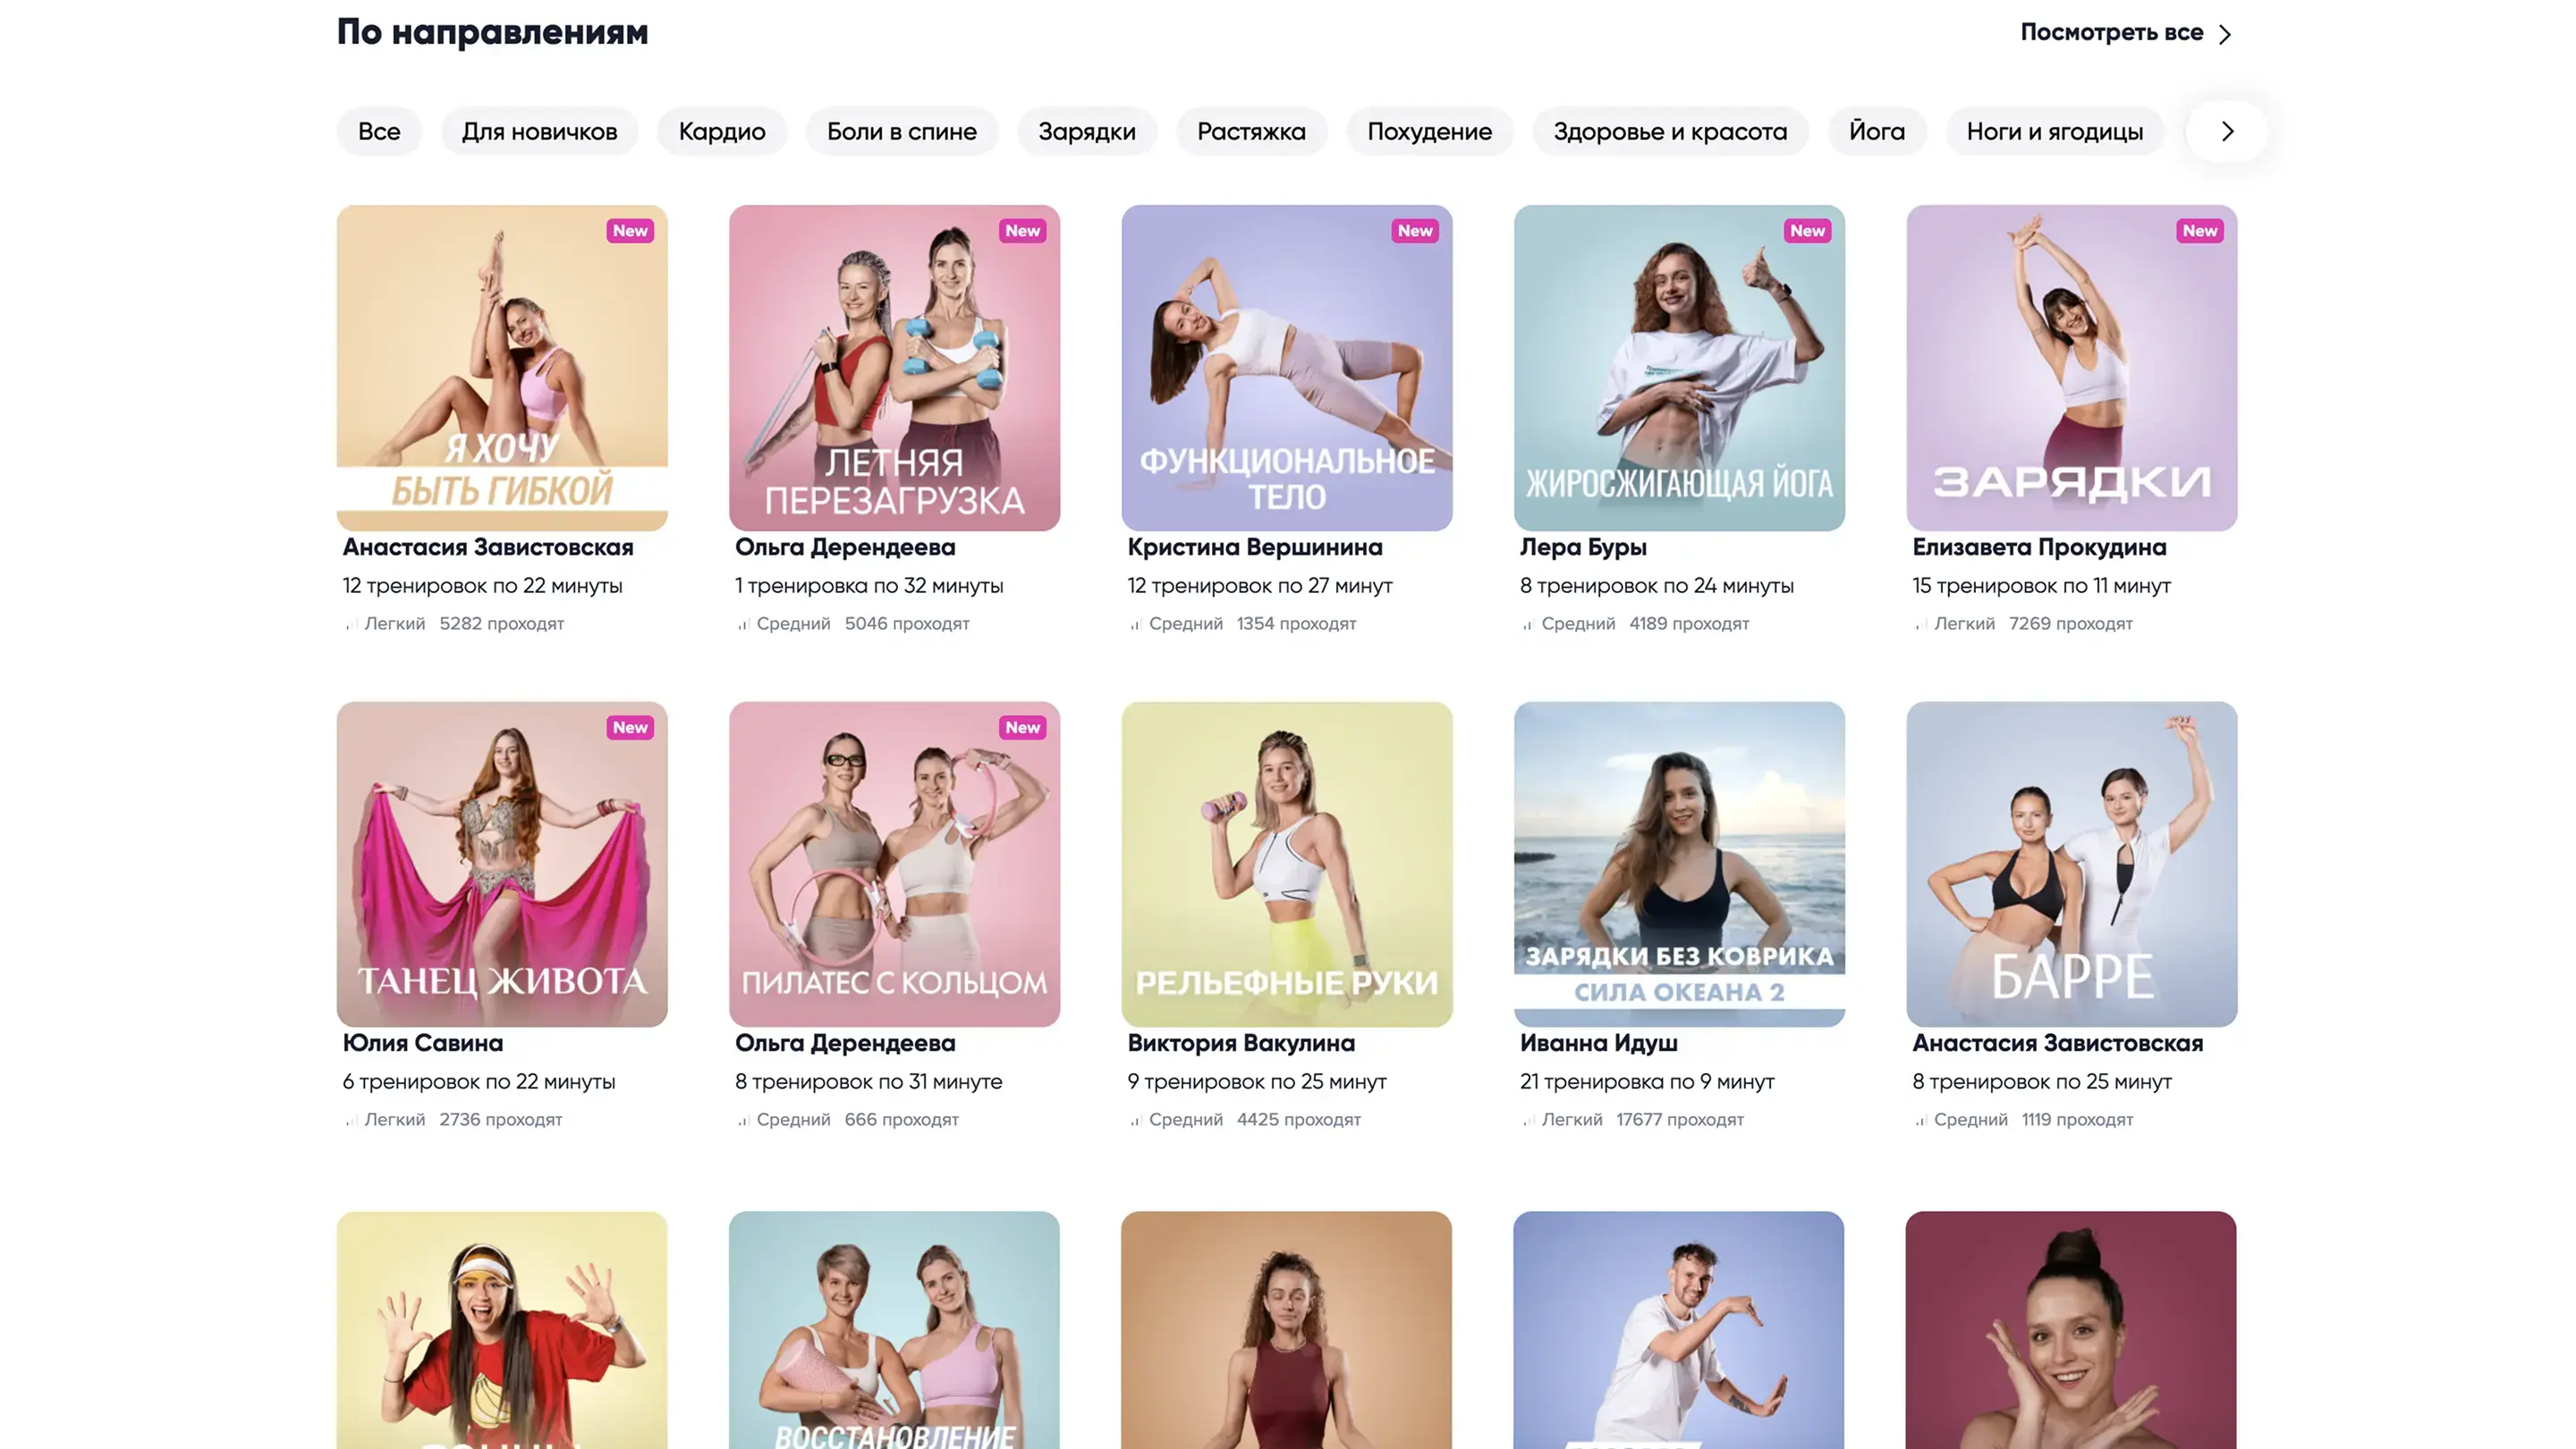Click difficulty level icon under Лера Буры

(1527, 624)
